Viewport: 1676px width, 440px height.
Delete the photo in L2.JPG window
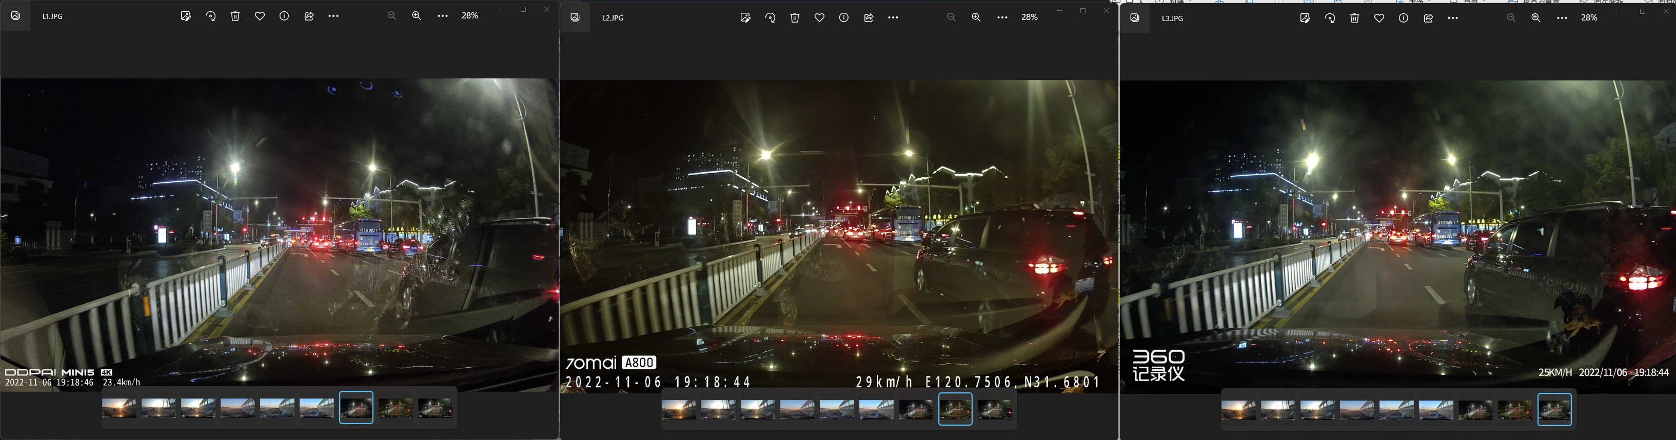click(795, 17)
